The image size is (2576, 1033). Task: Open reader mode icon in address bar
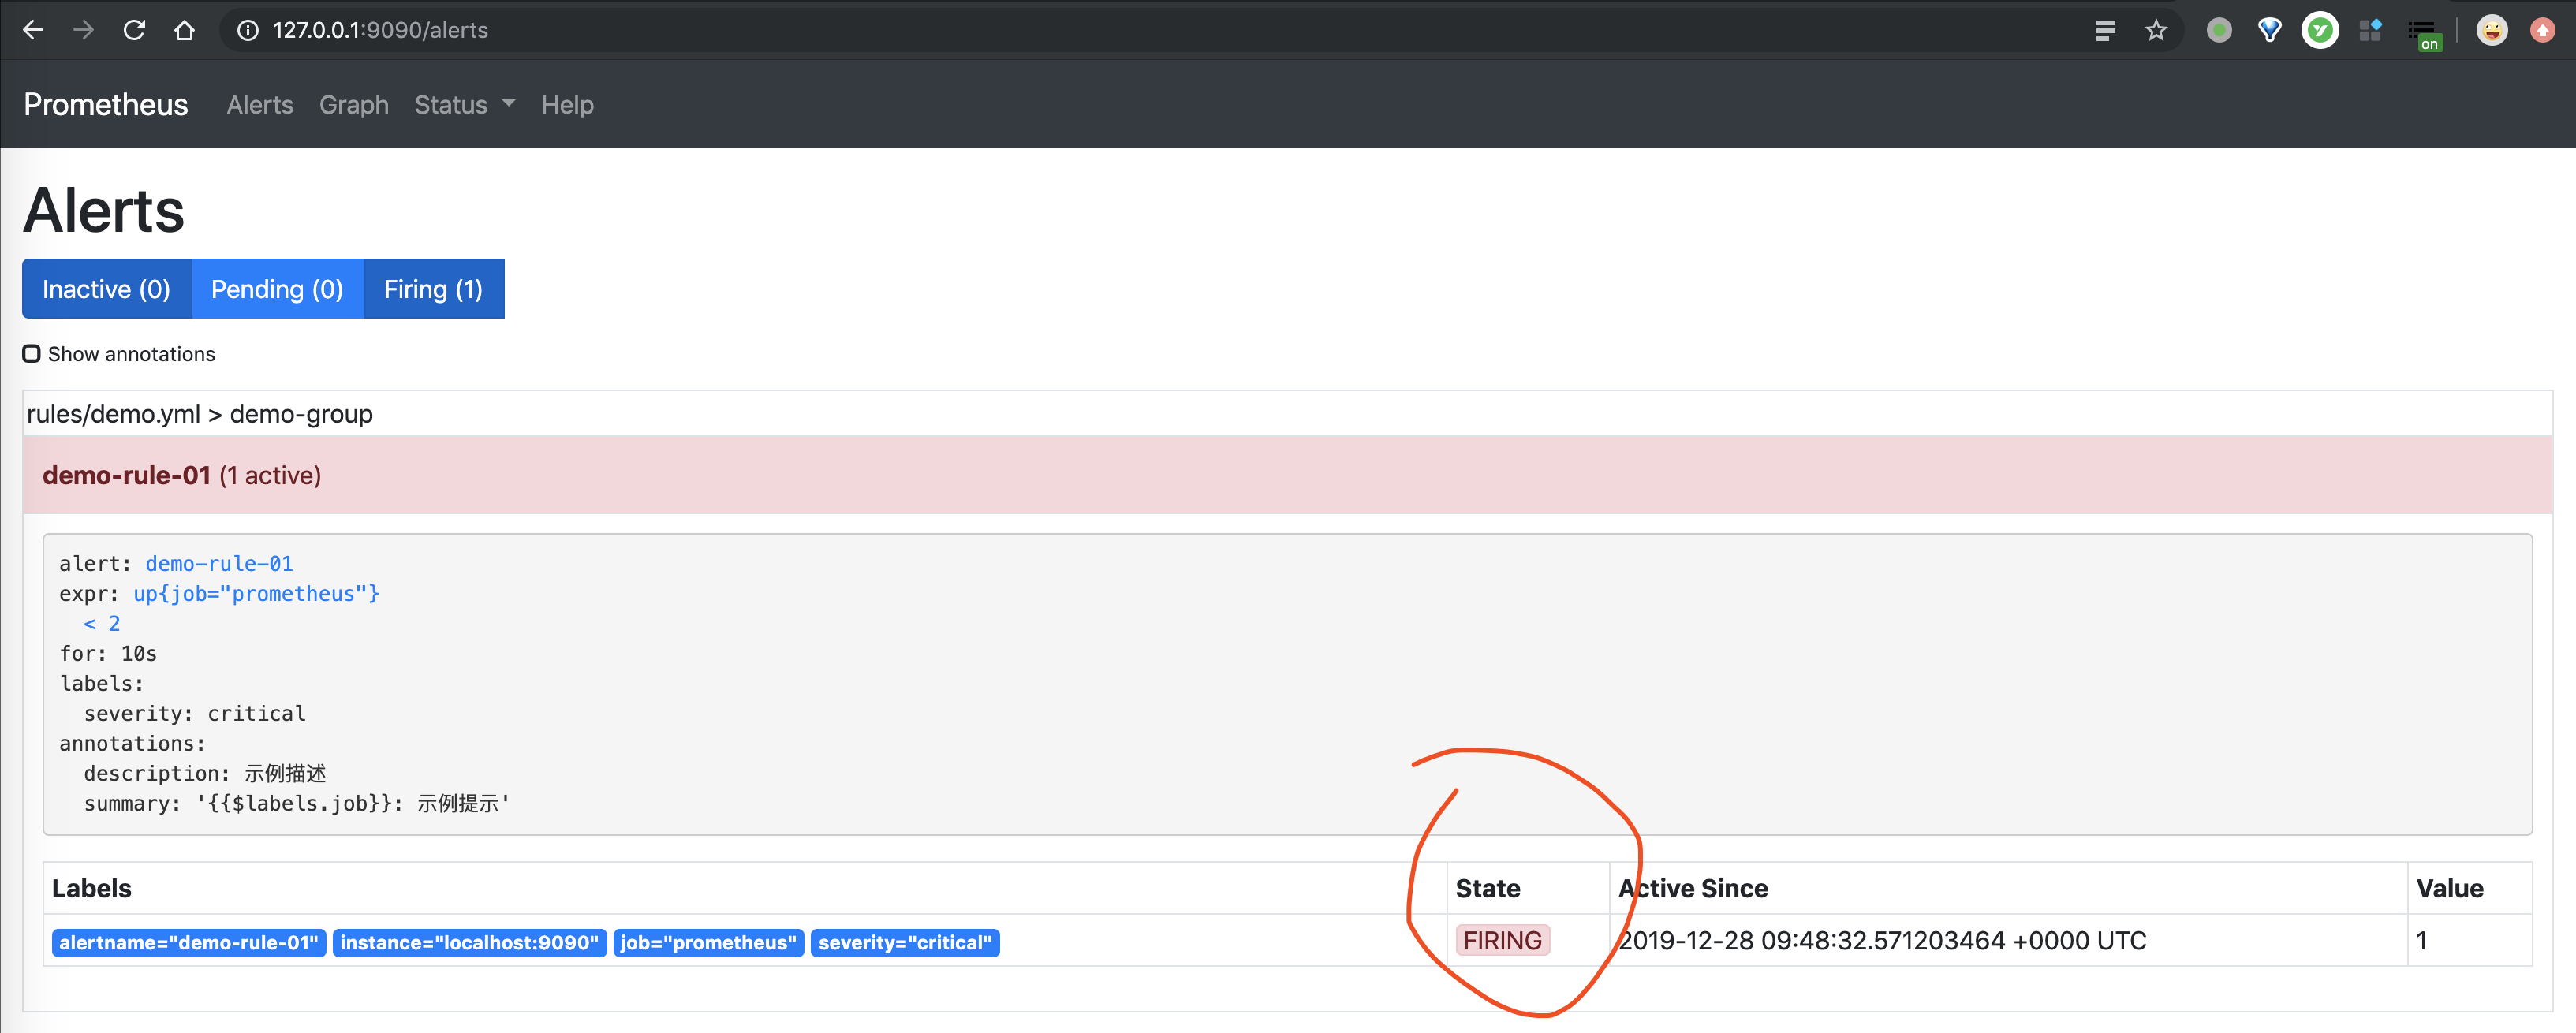(x=2105, y=30)
